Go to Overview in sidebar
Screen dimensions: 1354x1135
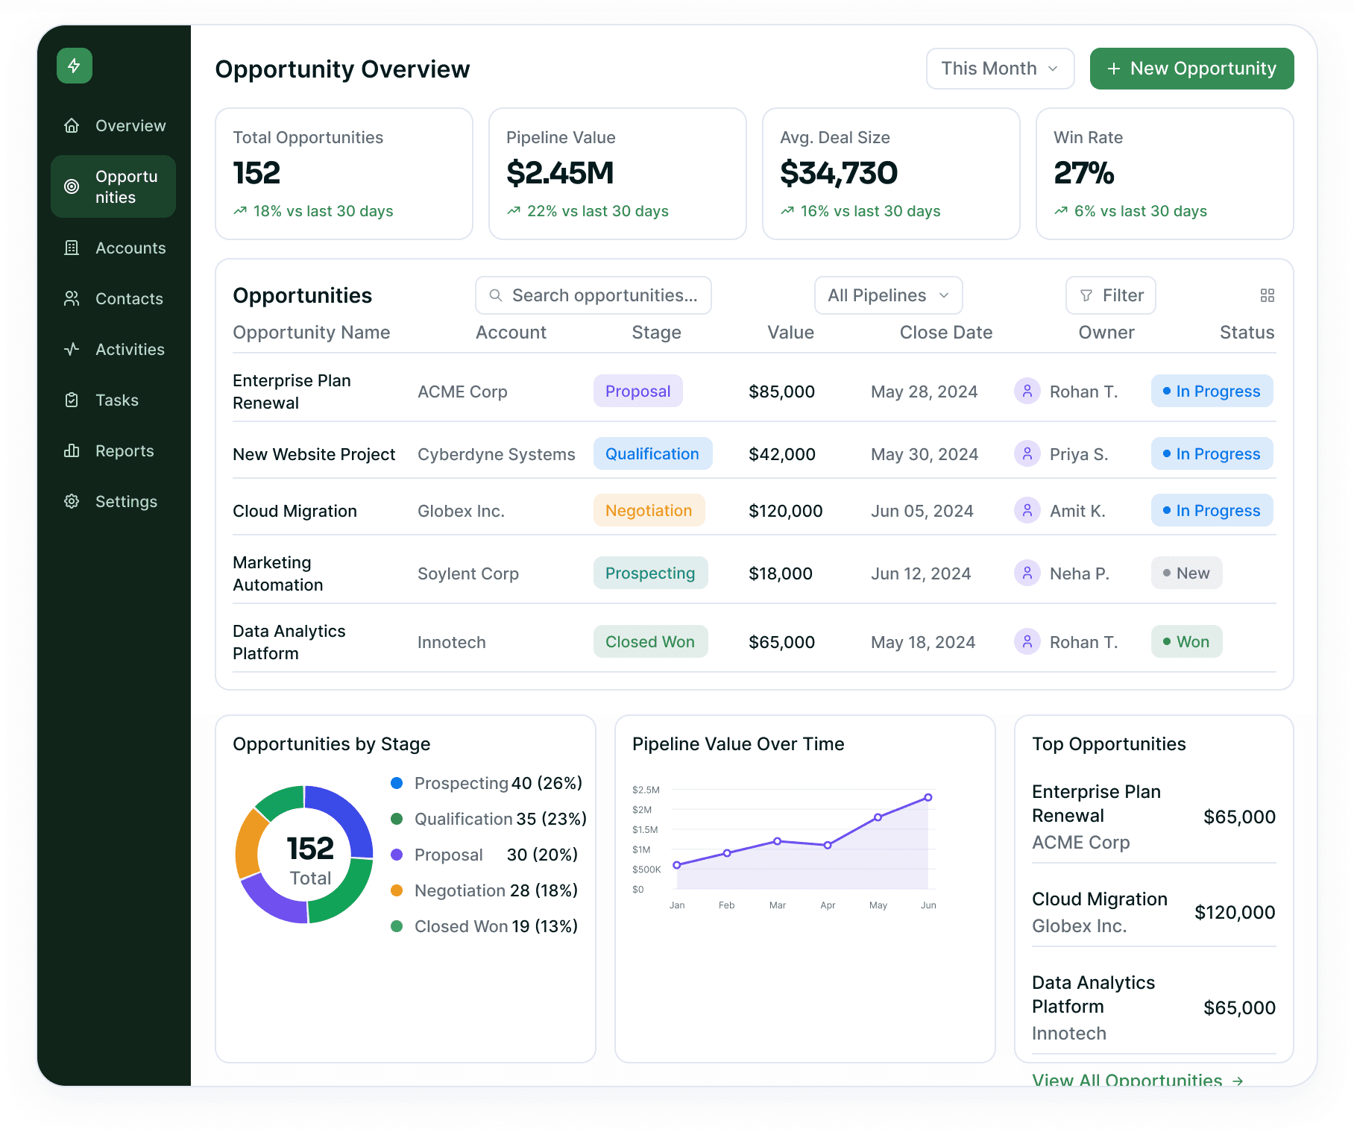[x=113, y=125]
